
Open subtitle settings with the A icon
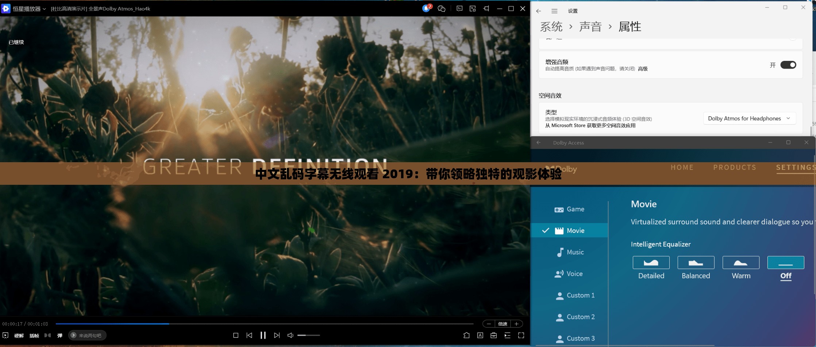[x=480, y=335]
